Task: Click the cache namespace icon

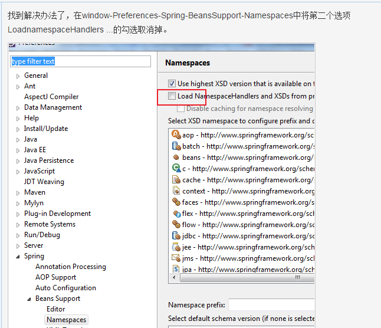Action: click(176, 179)
